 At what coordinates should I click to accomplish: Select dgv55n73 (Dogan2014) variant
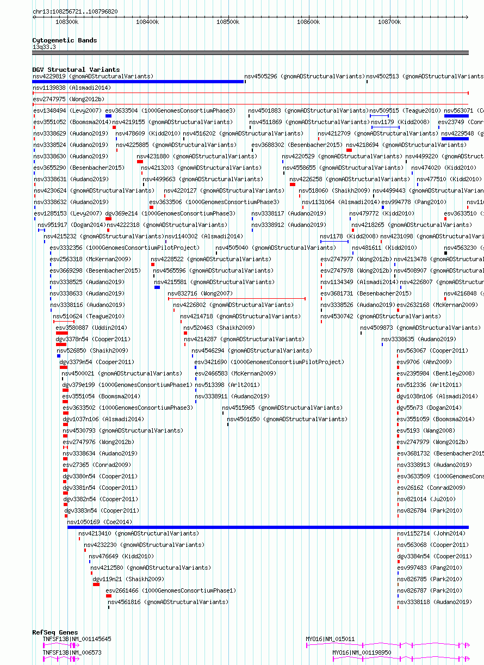click(x=429, y=408)
